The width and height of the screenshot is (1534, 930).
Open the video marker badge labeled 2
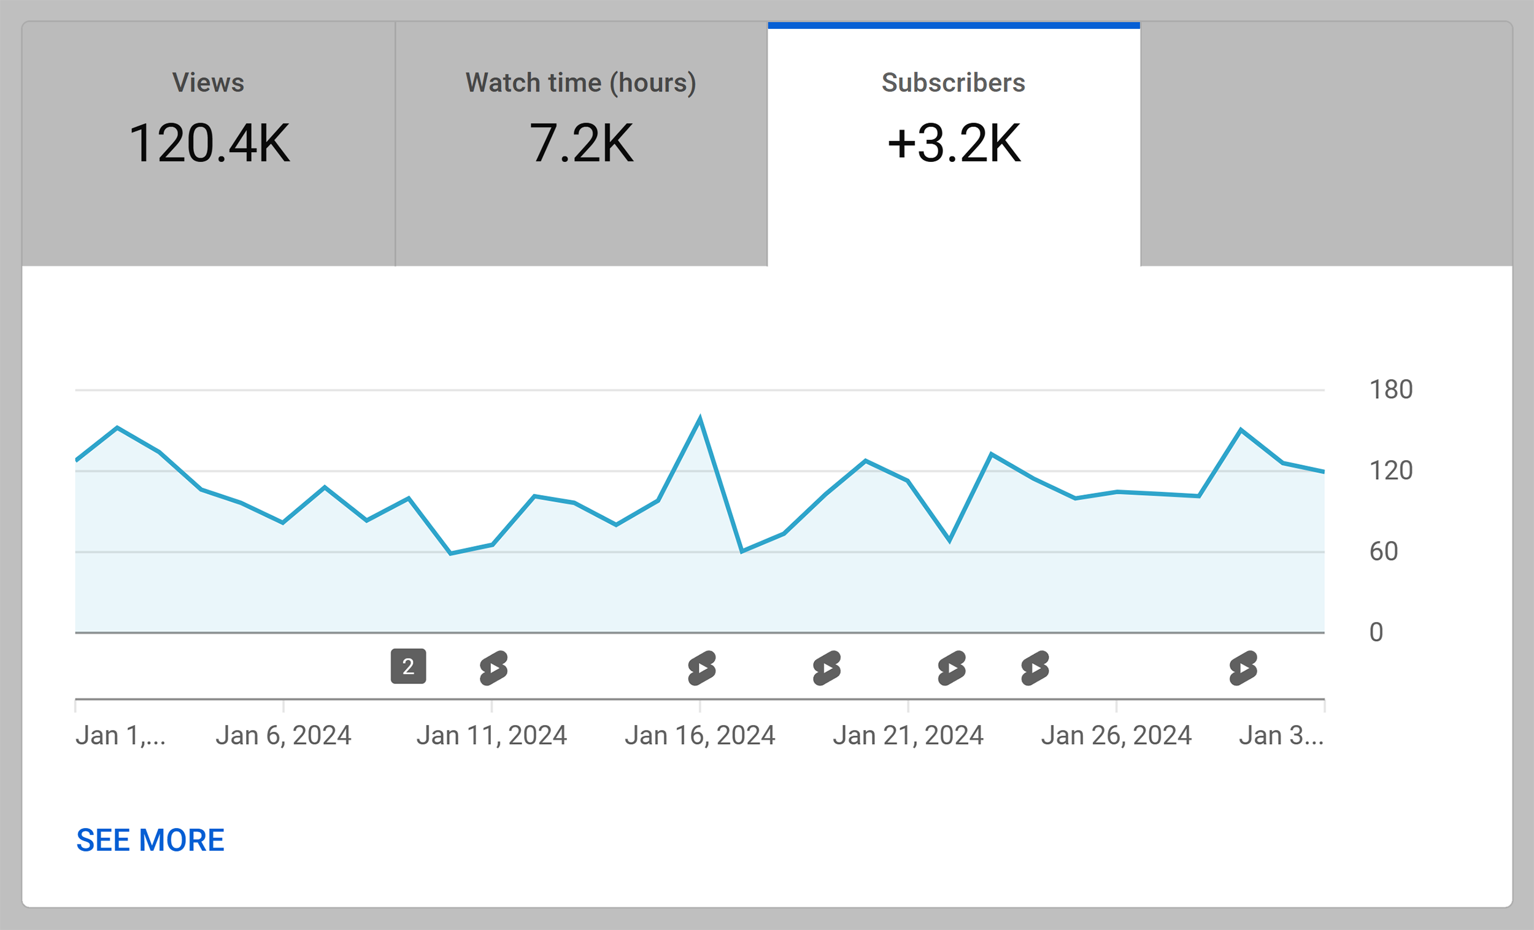point(409,667)
